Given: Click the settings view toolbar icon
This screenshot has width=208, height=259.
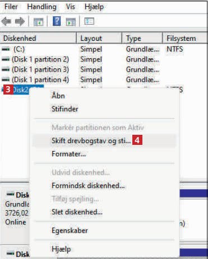Looking at the screenshot, I should coord(89,21).
